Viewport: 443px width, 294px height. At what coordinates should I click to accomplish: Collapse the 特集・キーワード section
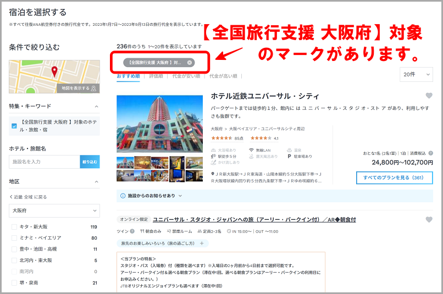point(96,107)
